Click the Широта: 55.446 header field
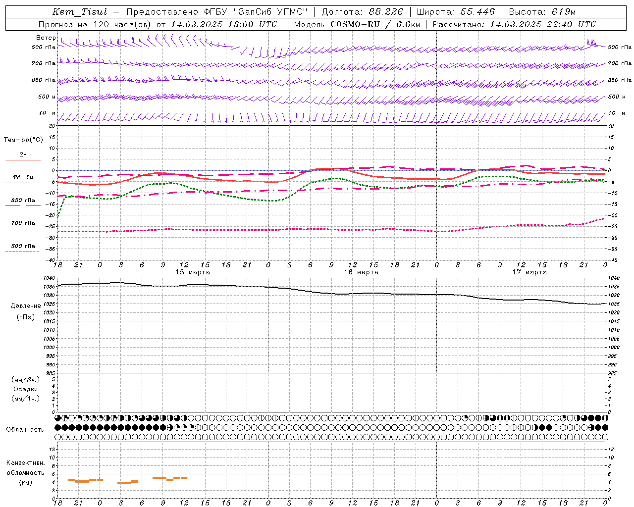The image size is (634, 507). coord(456,12)
